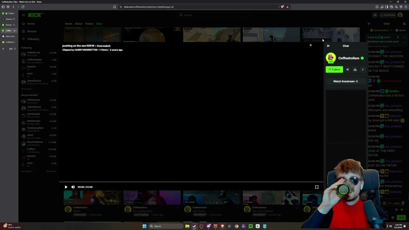409x230 pixels.
Task: Bookmark this page in Brave
Action: tap(114, 7)
